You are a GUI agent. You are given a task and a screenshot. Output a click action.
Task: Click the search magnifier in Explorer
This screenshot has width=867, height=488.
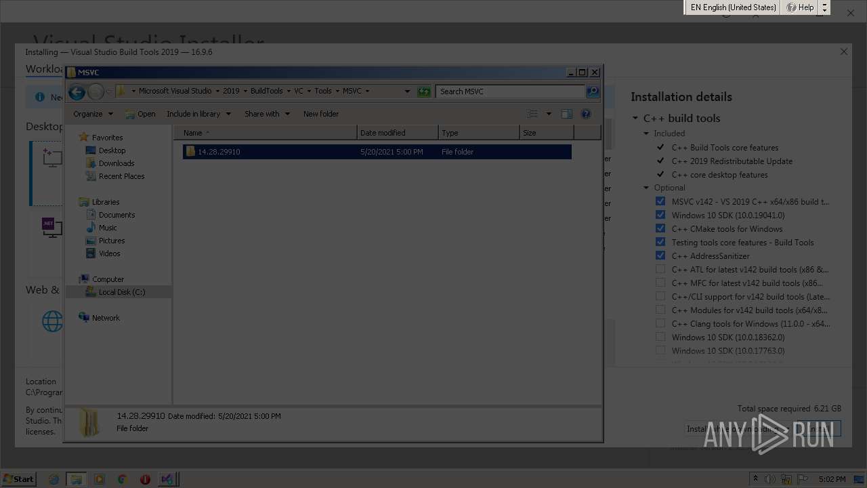point(593,91)
